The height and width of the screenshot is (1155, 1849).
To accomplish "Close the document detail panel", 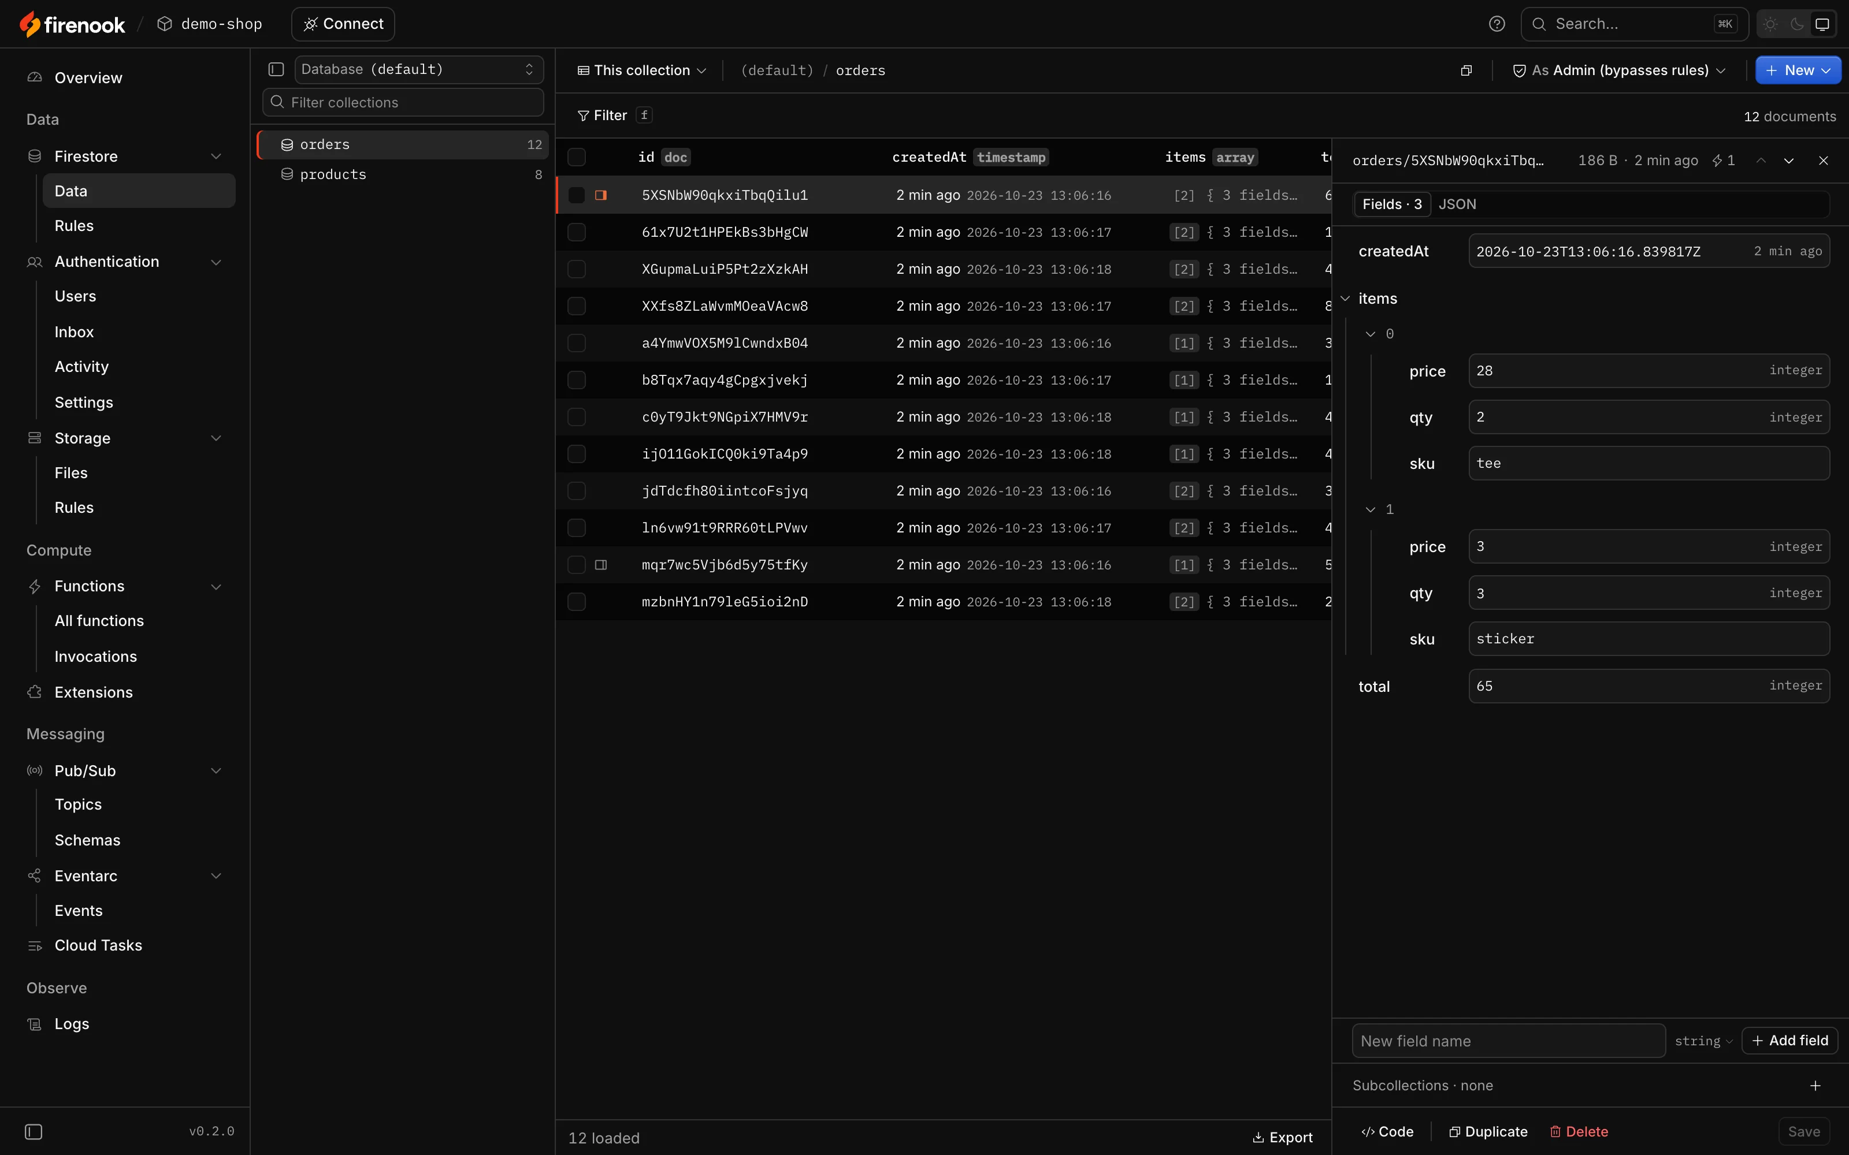I will pyautogui.click(x=1823, y=161).
